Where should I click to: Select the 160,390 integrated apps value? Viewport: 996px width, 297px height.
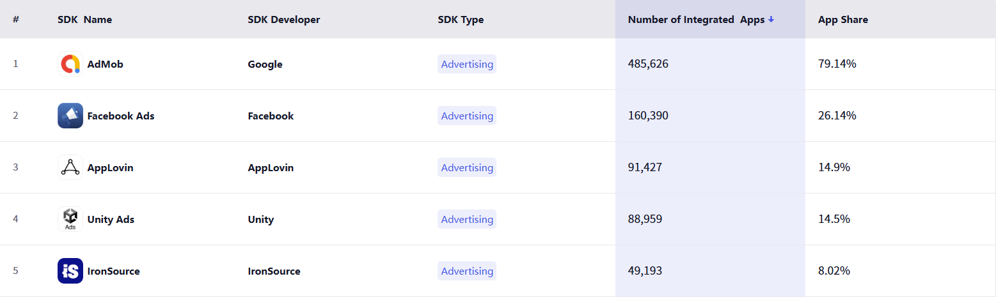648,116
